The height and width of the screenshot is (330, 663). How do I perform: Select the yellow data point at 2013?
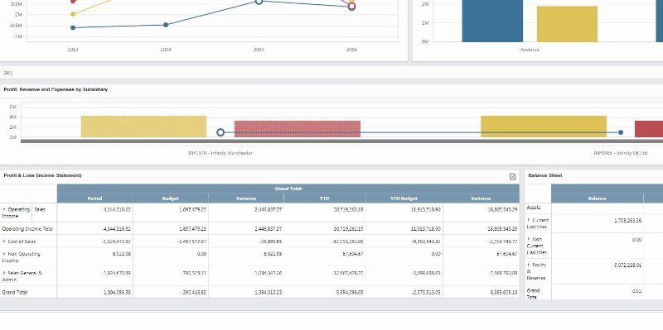click(x=73, y=14)
